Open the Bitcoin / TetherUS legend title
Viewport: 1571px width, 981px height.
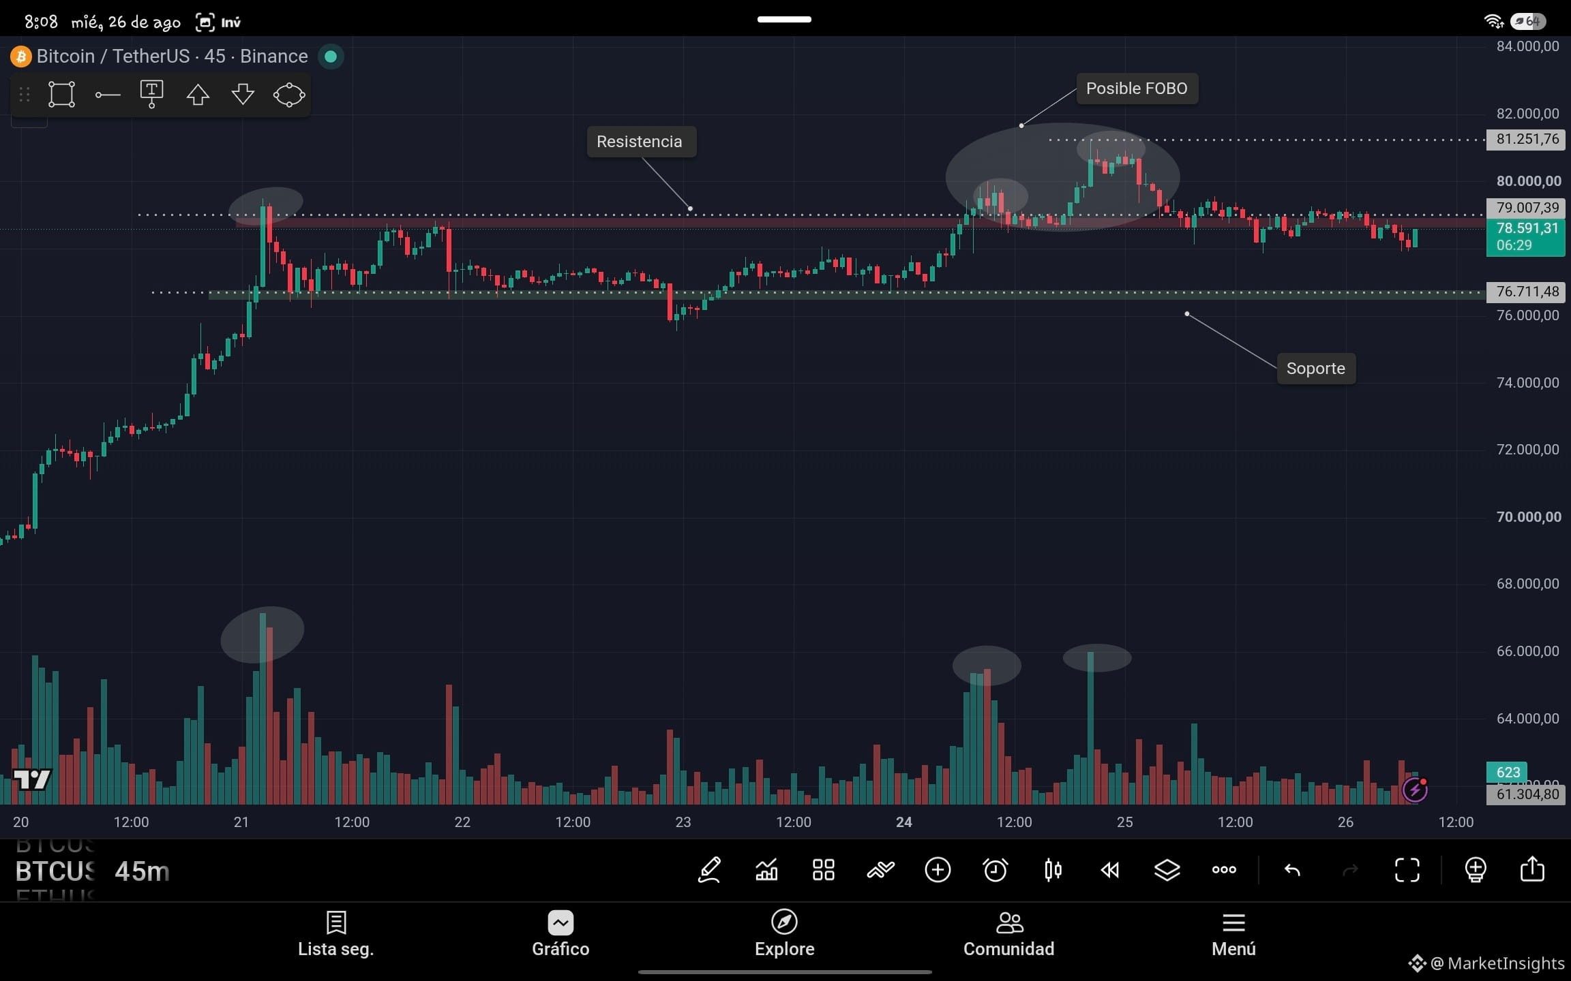pyautogui.click(x=172, y=56)
